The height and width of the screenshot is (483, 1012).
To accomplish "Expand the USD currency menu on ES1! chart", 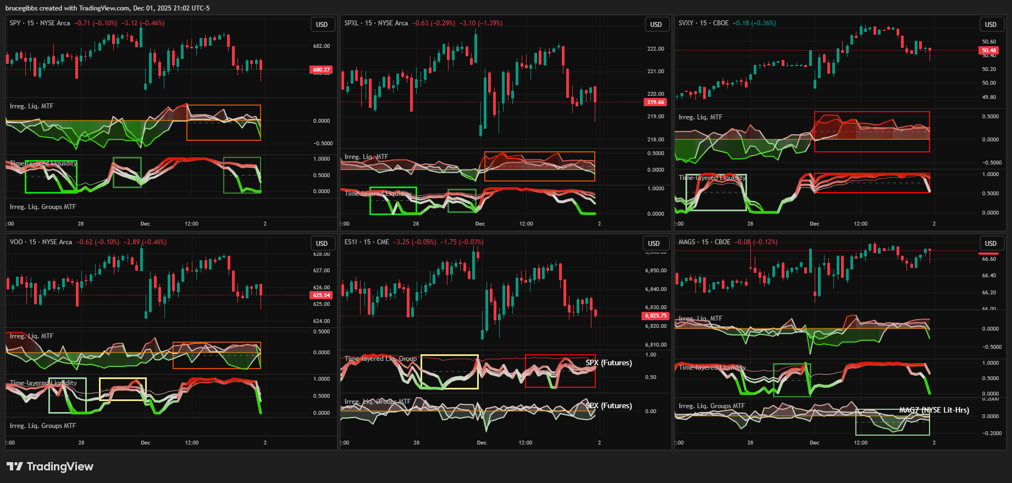I will [654, 244].
